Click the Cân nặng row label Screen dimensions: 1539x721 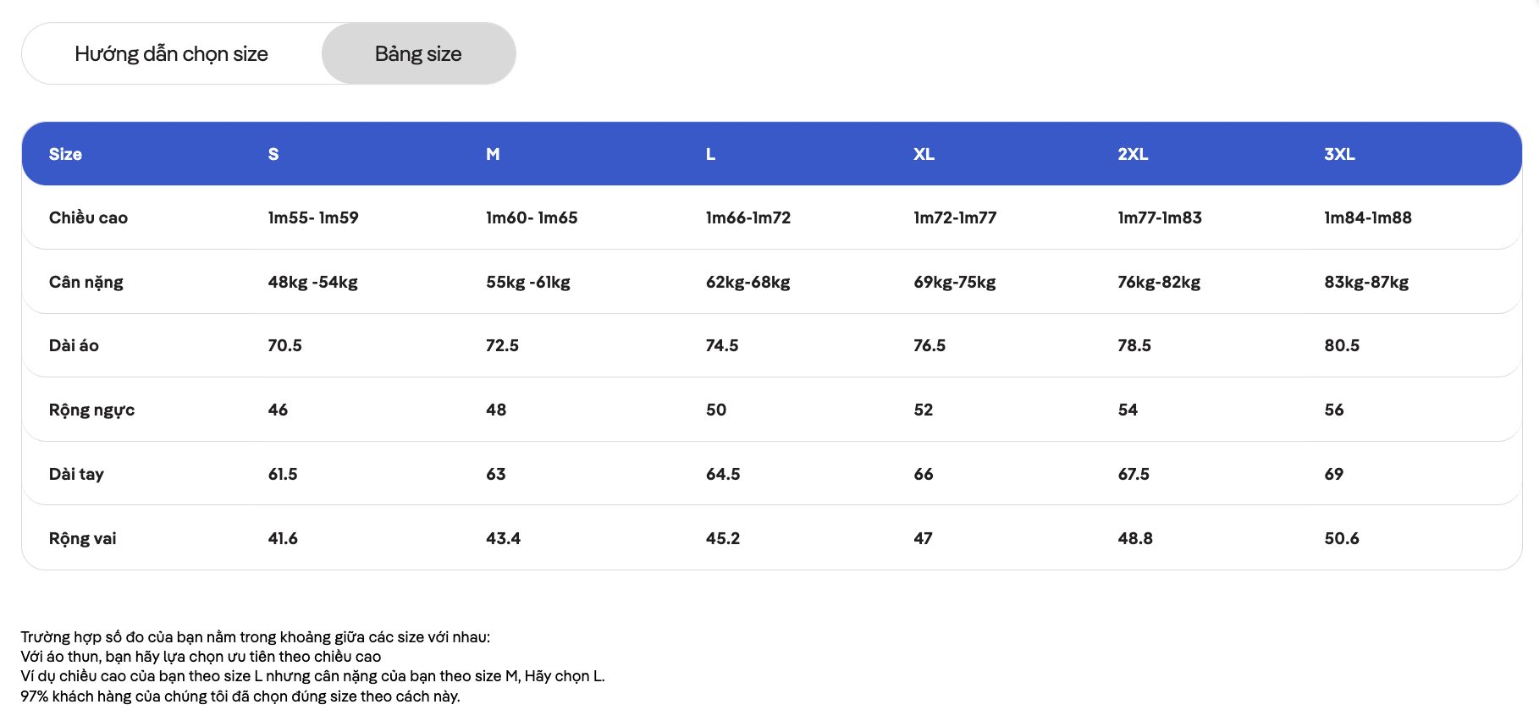pos(86,283)
